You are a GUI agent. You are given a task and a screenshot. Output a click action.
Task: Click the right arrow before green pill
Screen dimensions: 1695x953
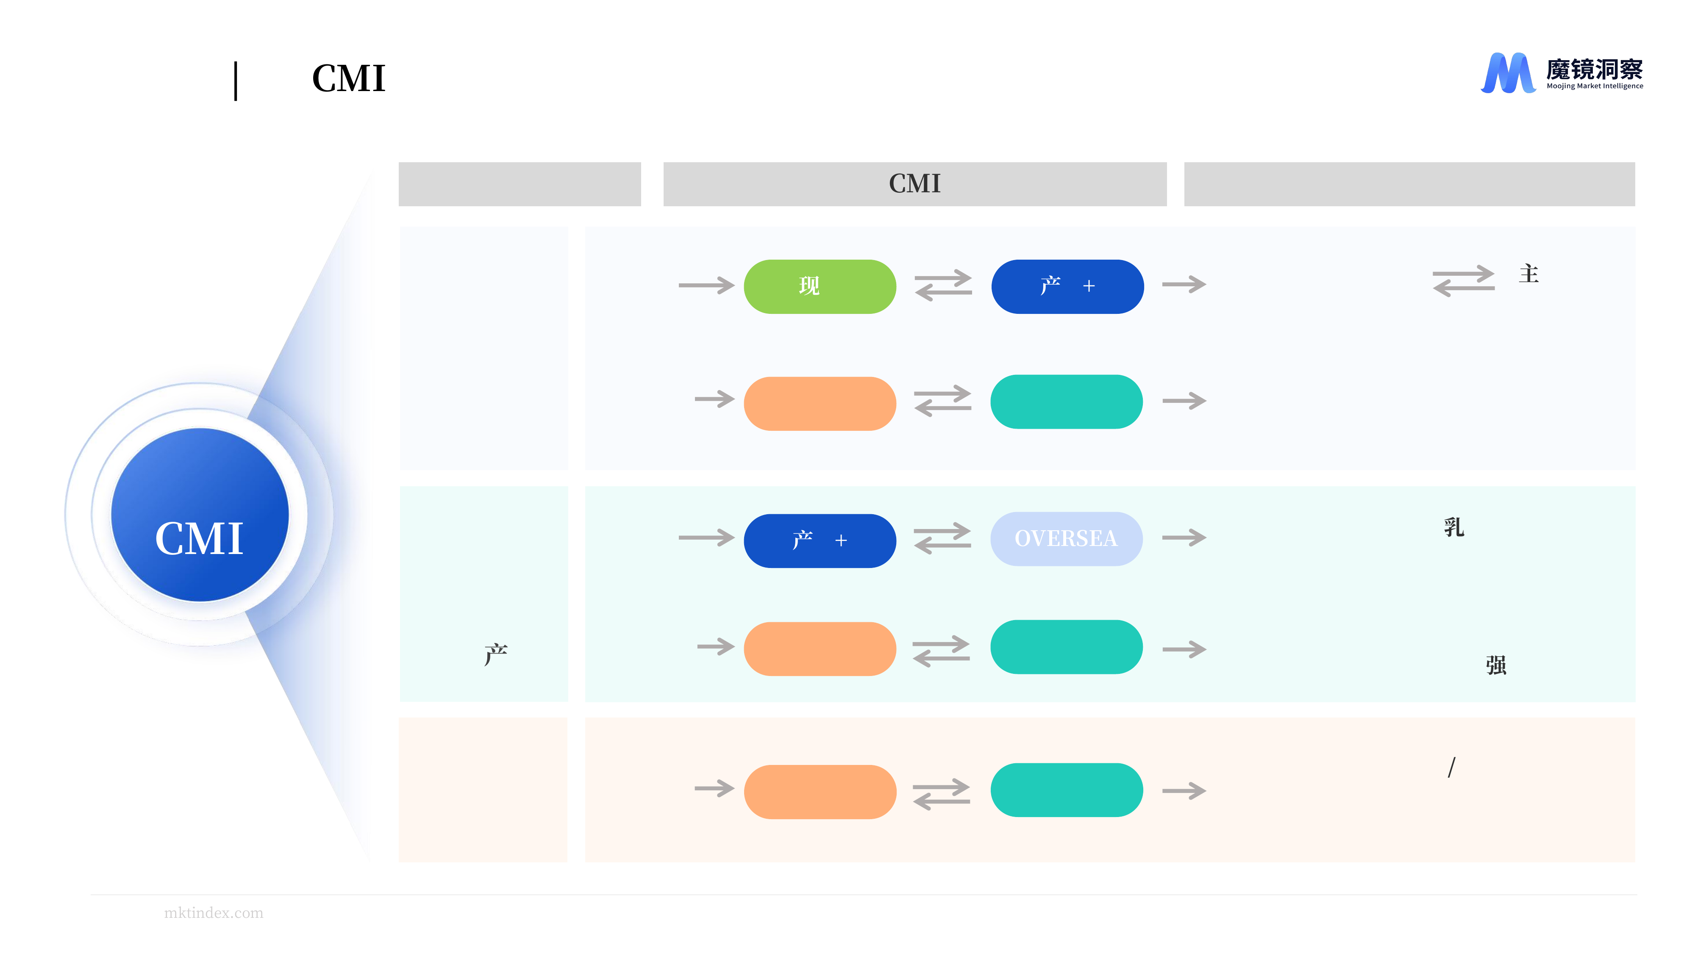click(706, 285)
